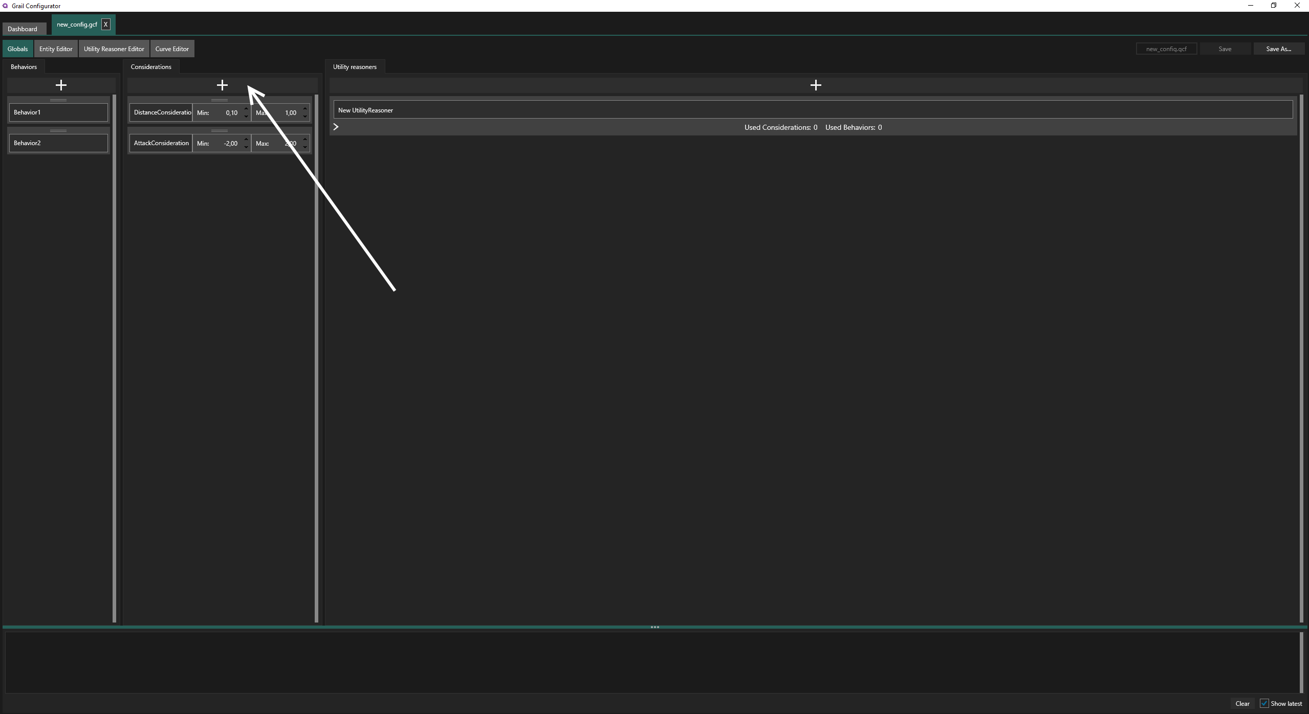Image resolution: width=1309 pixels, height=714 pixels.
Task: Grab the drag handle above Behavior1
Action: click(58, 100)
